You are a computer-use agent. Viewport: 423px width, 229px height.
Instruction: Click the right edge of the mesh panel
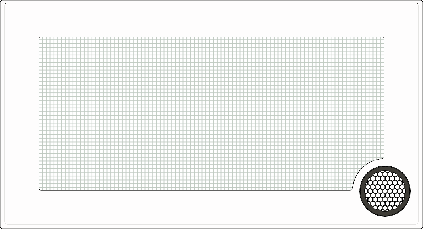click(x=384, y=98)
